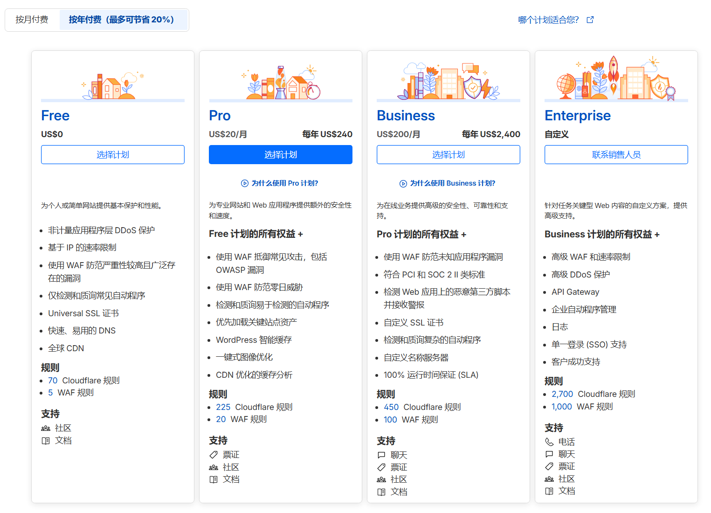Click the 225 Cloudflare rules number in Pro
The image size is (711, 513).
point(223,407)
